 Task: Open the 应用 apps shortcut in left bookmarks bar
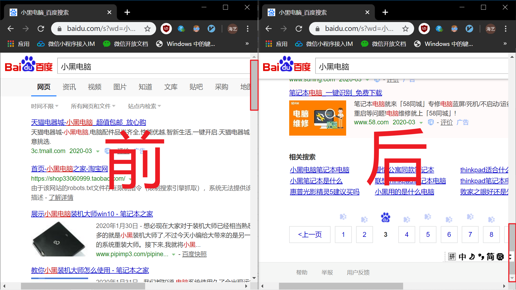pos(19,44)
